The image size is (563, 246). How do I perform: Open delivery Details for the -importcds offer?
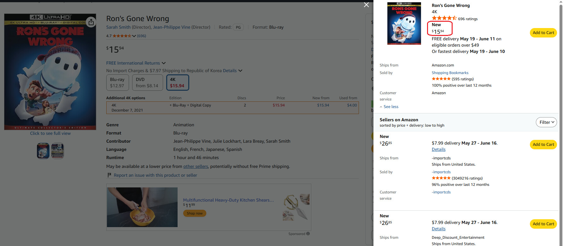[439, 150]
